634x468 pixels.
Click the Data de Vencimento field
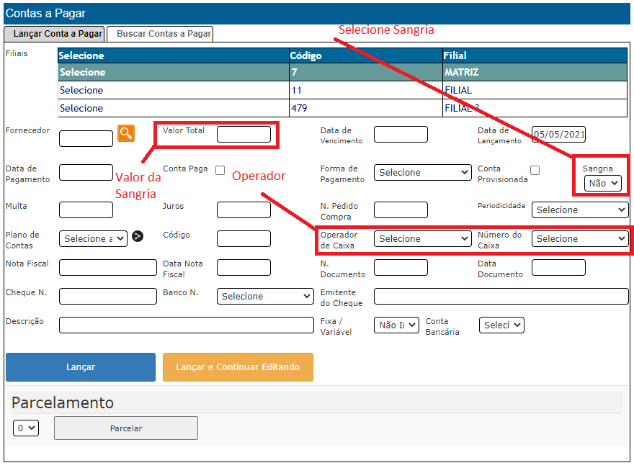(401, 134)
